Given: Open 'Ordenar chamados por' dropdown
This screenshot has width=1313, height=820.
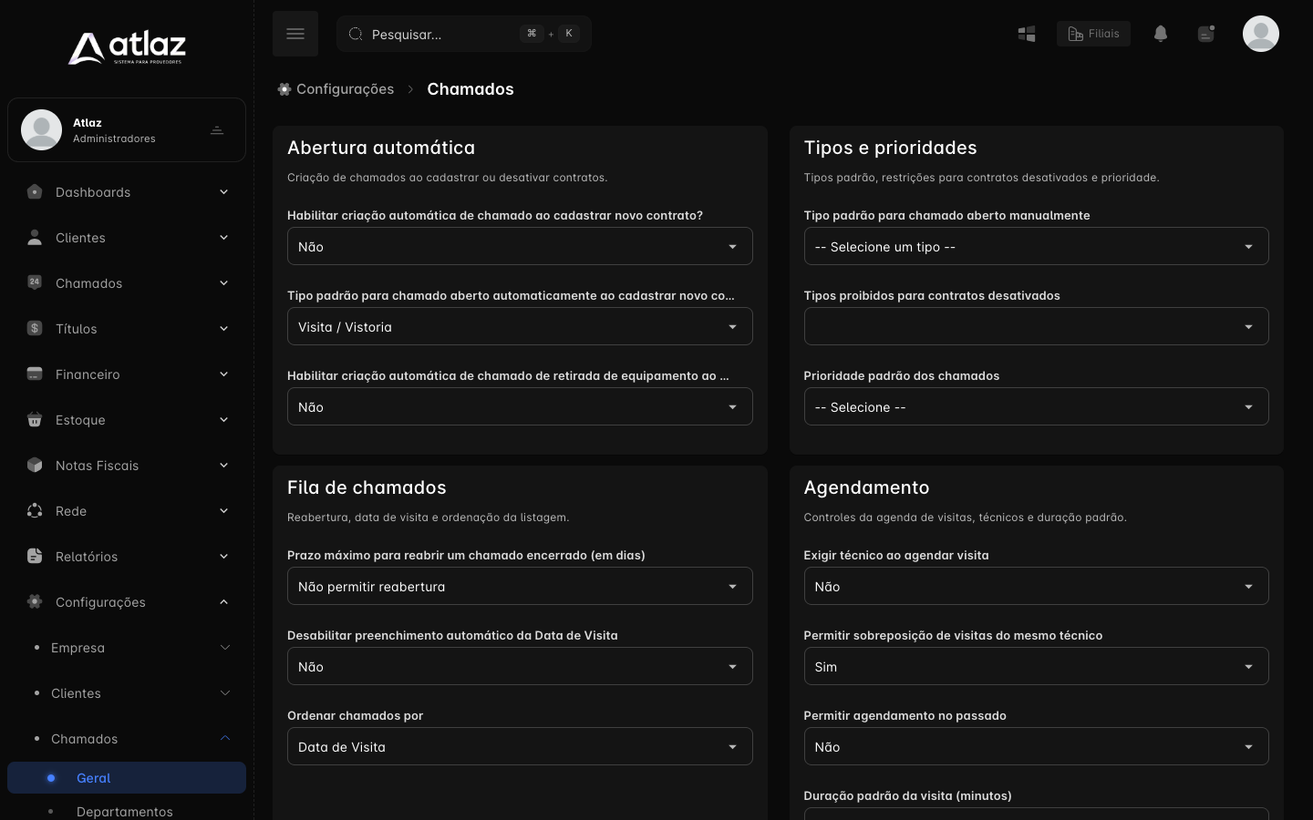Looking at the screenshot, I should tap(520, 746).
